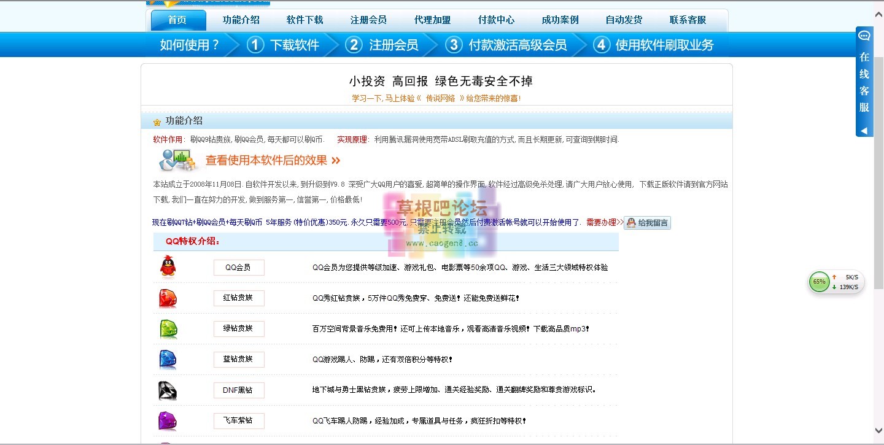Click the online customer service chat icon

click(x=864, y=36)
